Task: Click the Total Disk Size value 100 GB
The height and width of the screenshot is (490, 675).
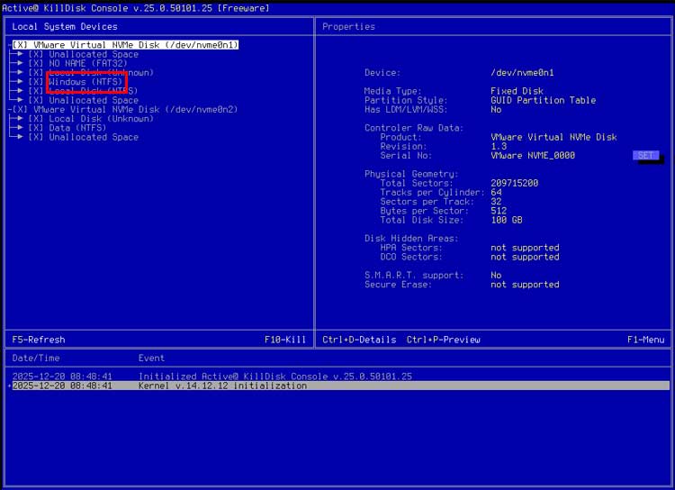Action: pyautogui.click(x=506, y=220)
